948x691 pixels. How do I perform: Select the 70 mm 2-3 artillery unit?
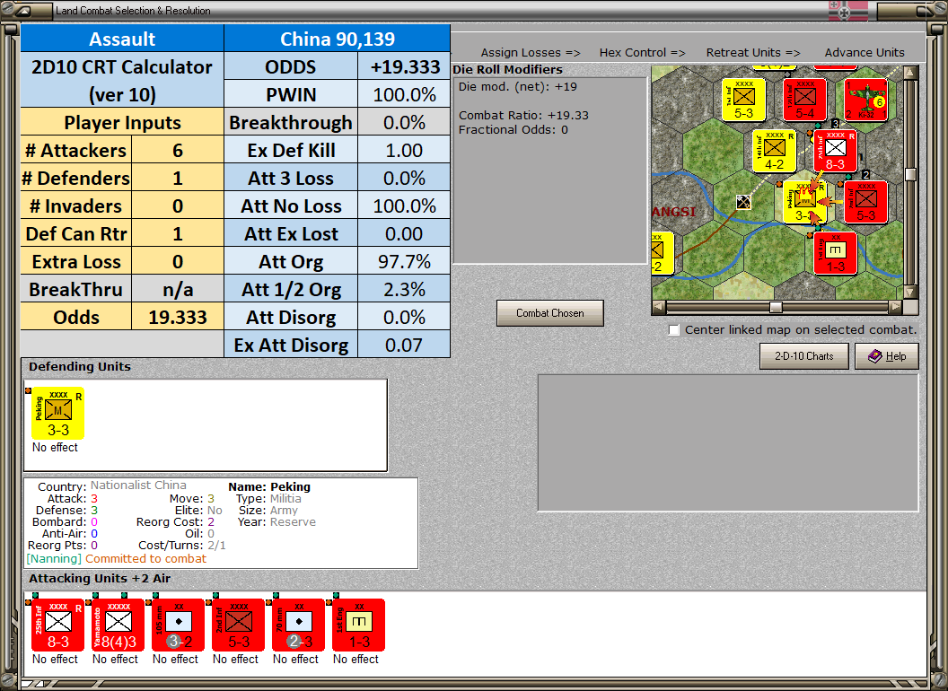pyautogui.click(x=299, y=625)
